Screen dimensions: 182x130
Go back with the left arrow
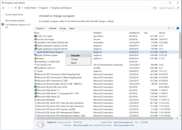(x=3, y=8)
